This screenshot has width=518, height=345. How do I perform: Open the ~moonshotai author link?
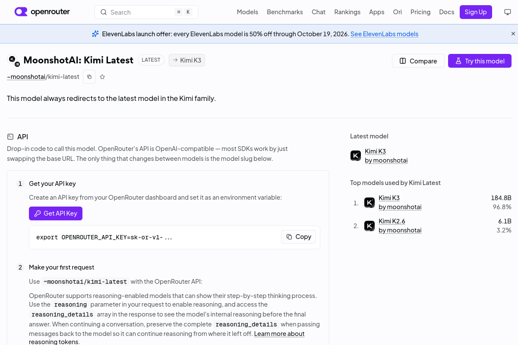pos(26,77)
